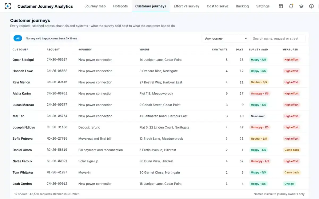Click the 'No answer' survey badge for Mei Tan
Image resolution: width=319 pixels, height=199 pixels.
click(x=258, y=116)
